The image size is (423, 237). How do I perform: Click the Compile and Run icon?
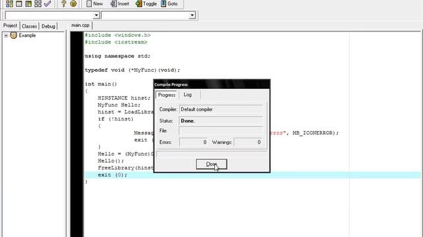coord(28,4)
